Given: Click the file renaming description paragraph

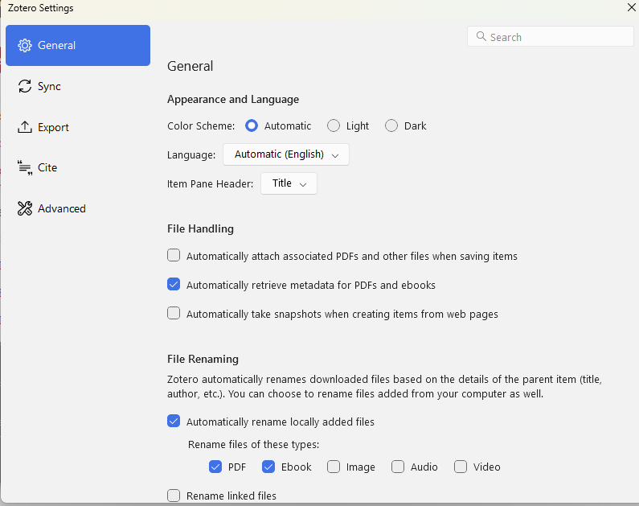Looking at the screenshot, I should click(x=384, y=386).
